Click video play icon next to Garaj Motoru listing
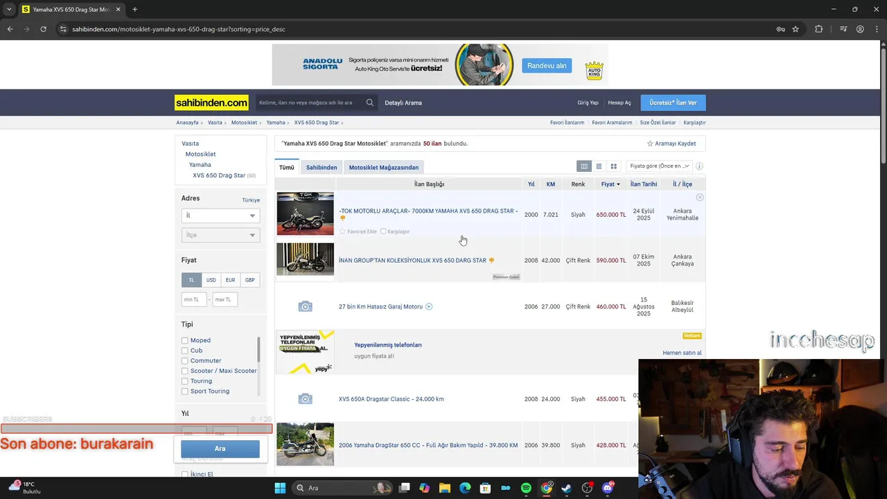The width and height of the screenshot is (887, 499). [x=429, y=306]
